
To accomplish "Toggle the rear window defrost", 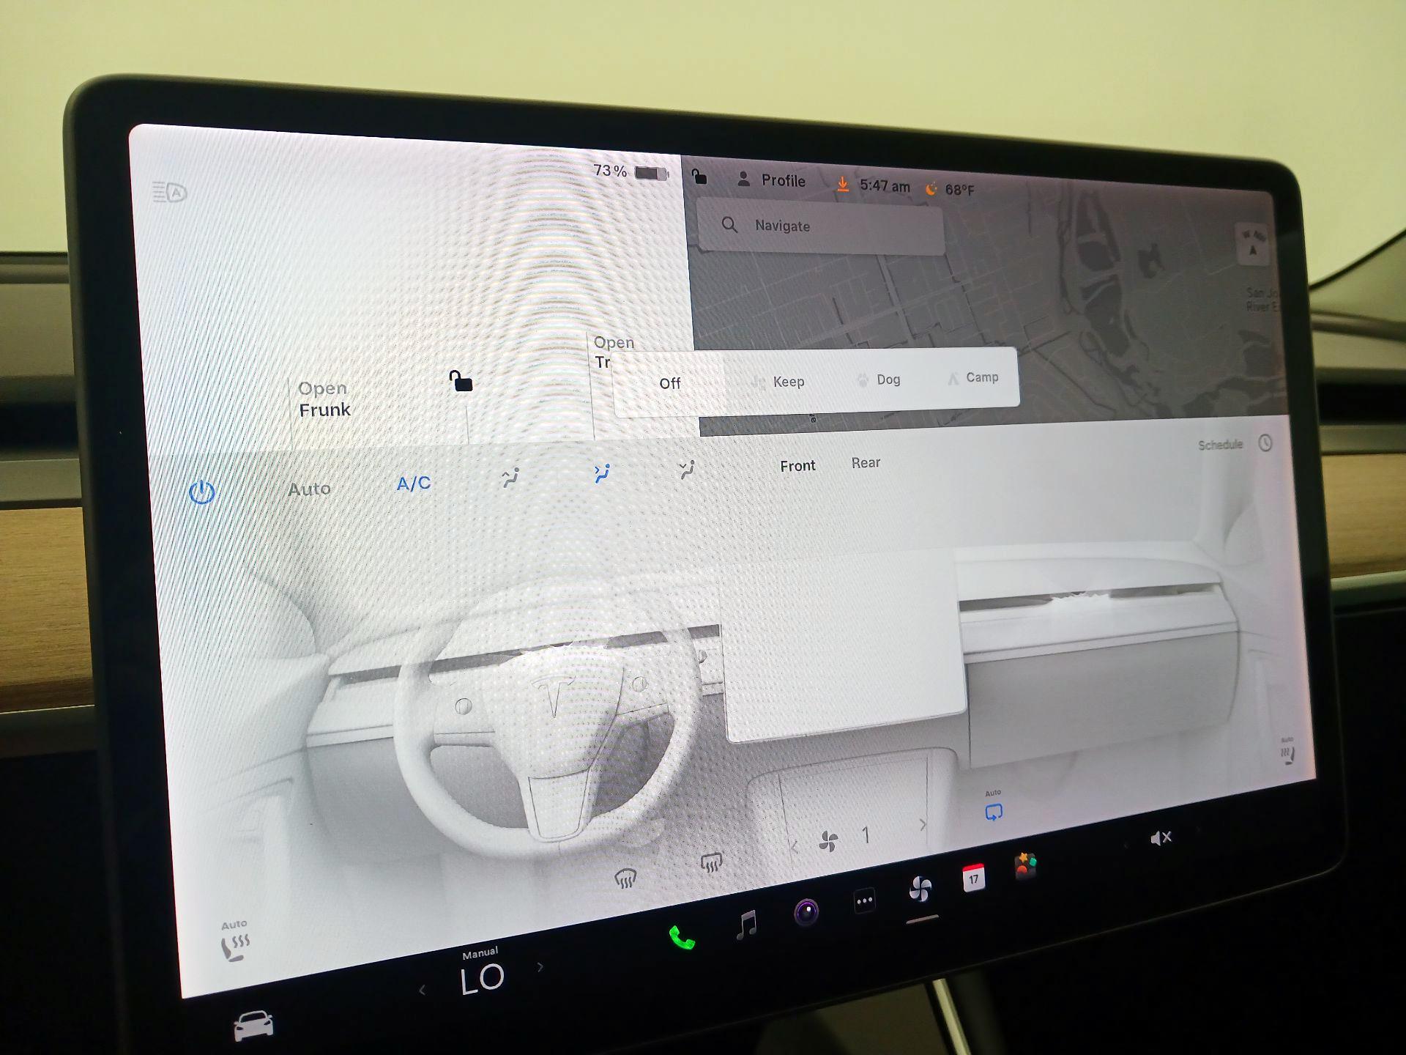I will 711,862.
